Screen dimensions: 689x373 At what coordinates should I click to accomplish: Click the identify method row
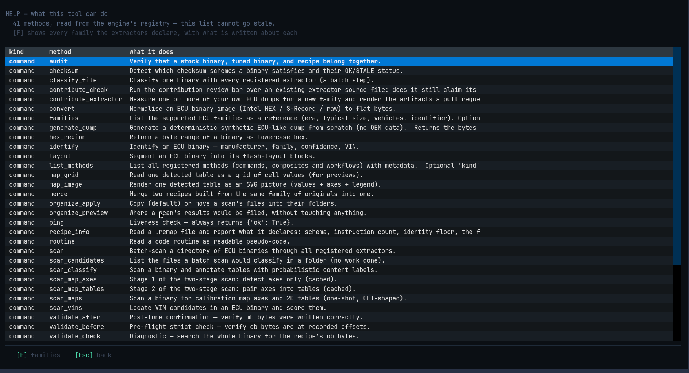tap(339, 147)
